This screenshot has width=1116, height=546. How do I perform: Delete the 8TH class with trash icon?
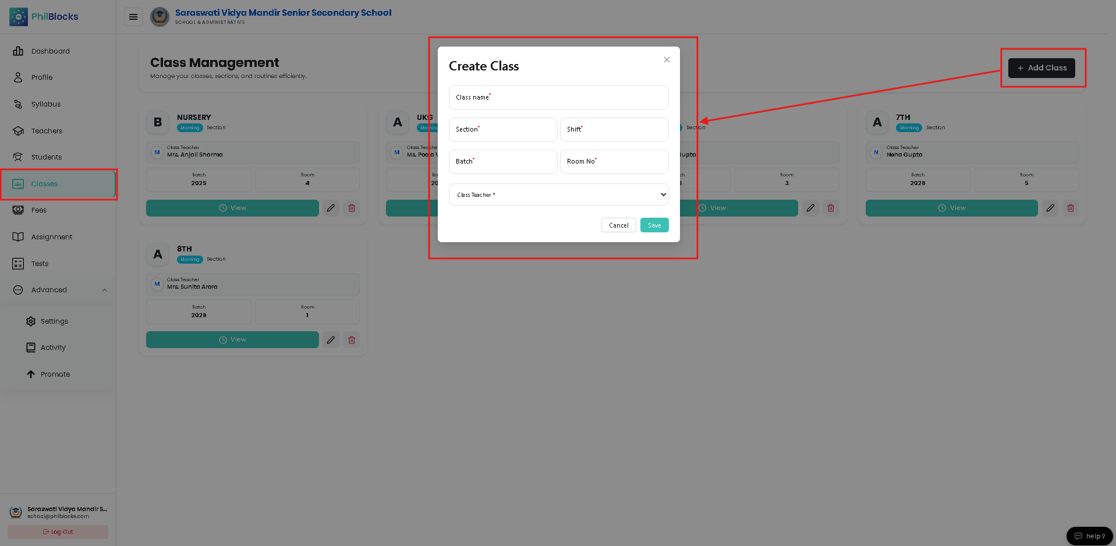pyautogui.click(x=352, y=340)
